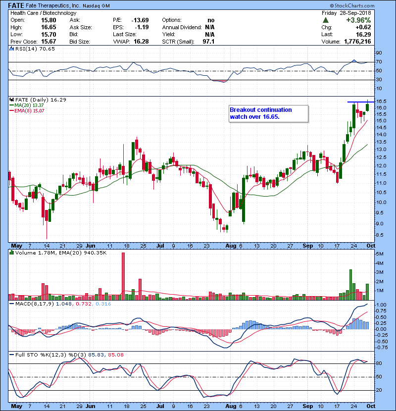Click the Annual Dividend N/A value
The height and width of the screenshot is (411, 396).
click(210, 27)
